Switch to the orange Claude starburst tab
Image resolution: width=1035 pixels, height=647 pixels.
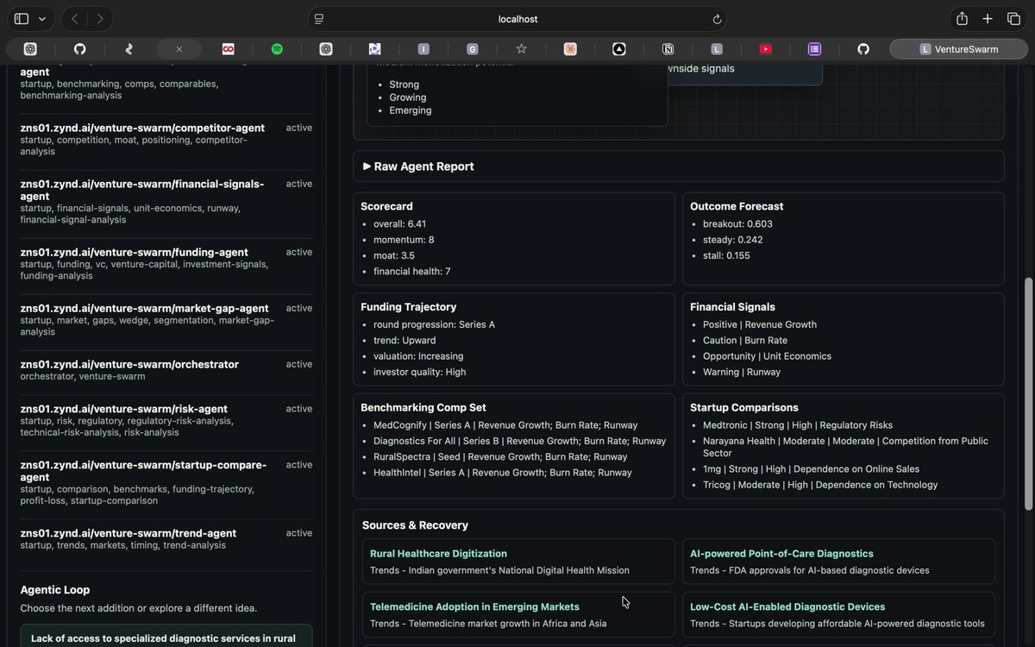pyautogui.click(x=570, y=49)
